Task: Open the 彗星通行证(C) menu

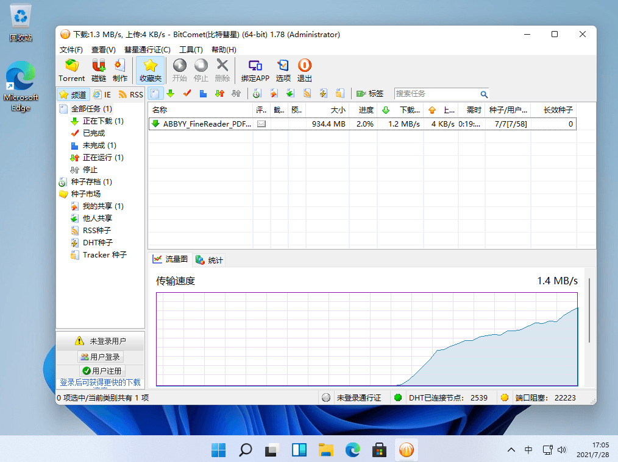Action: point(147,49)
